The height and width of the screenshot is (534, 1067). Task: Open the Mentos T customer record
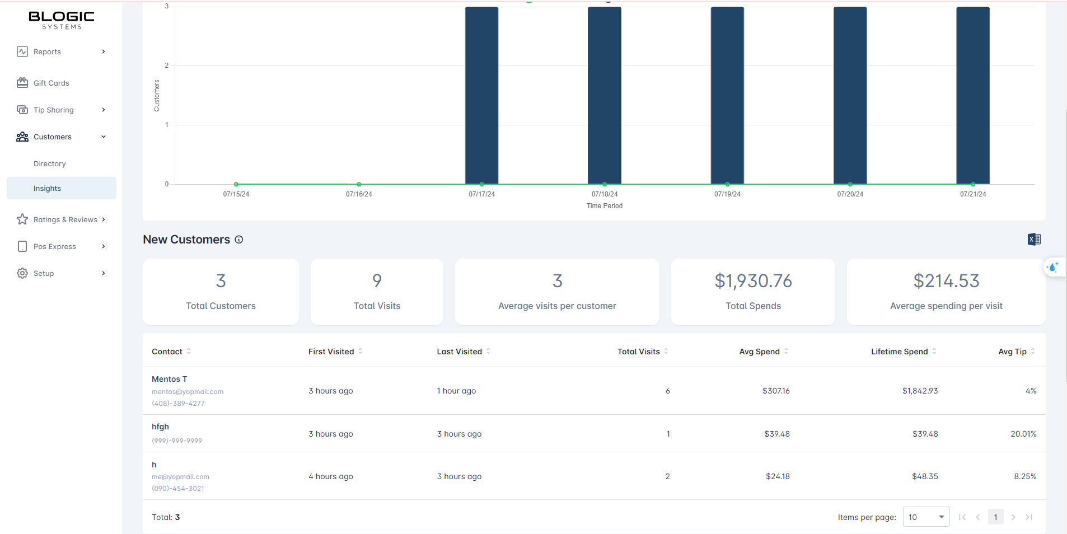tap(170, 379)
